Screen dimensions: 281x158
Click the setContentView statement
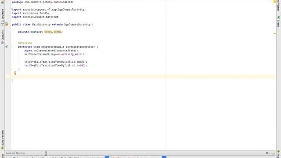54,54
